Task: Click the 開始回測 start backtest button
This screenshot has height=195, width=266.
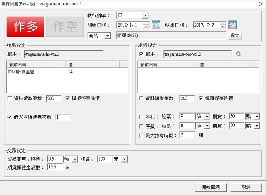Action: 211,187
